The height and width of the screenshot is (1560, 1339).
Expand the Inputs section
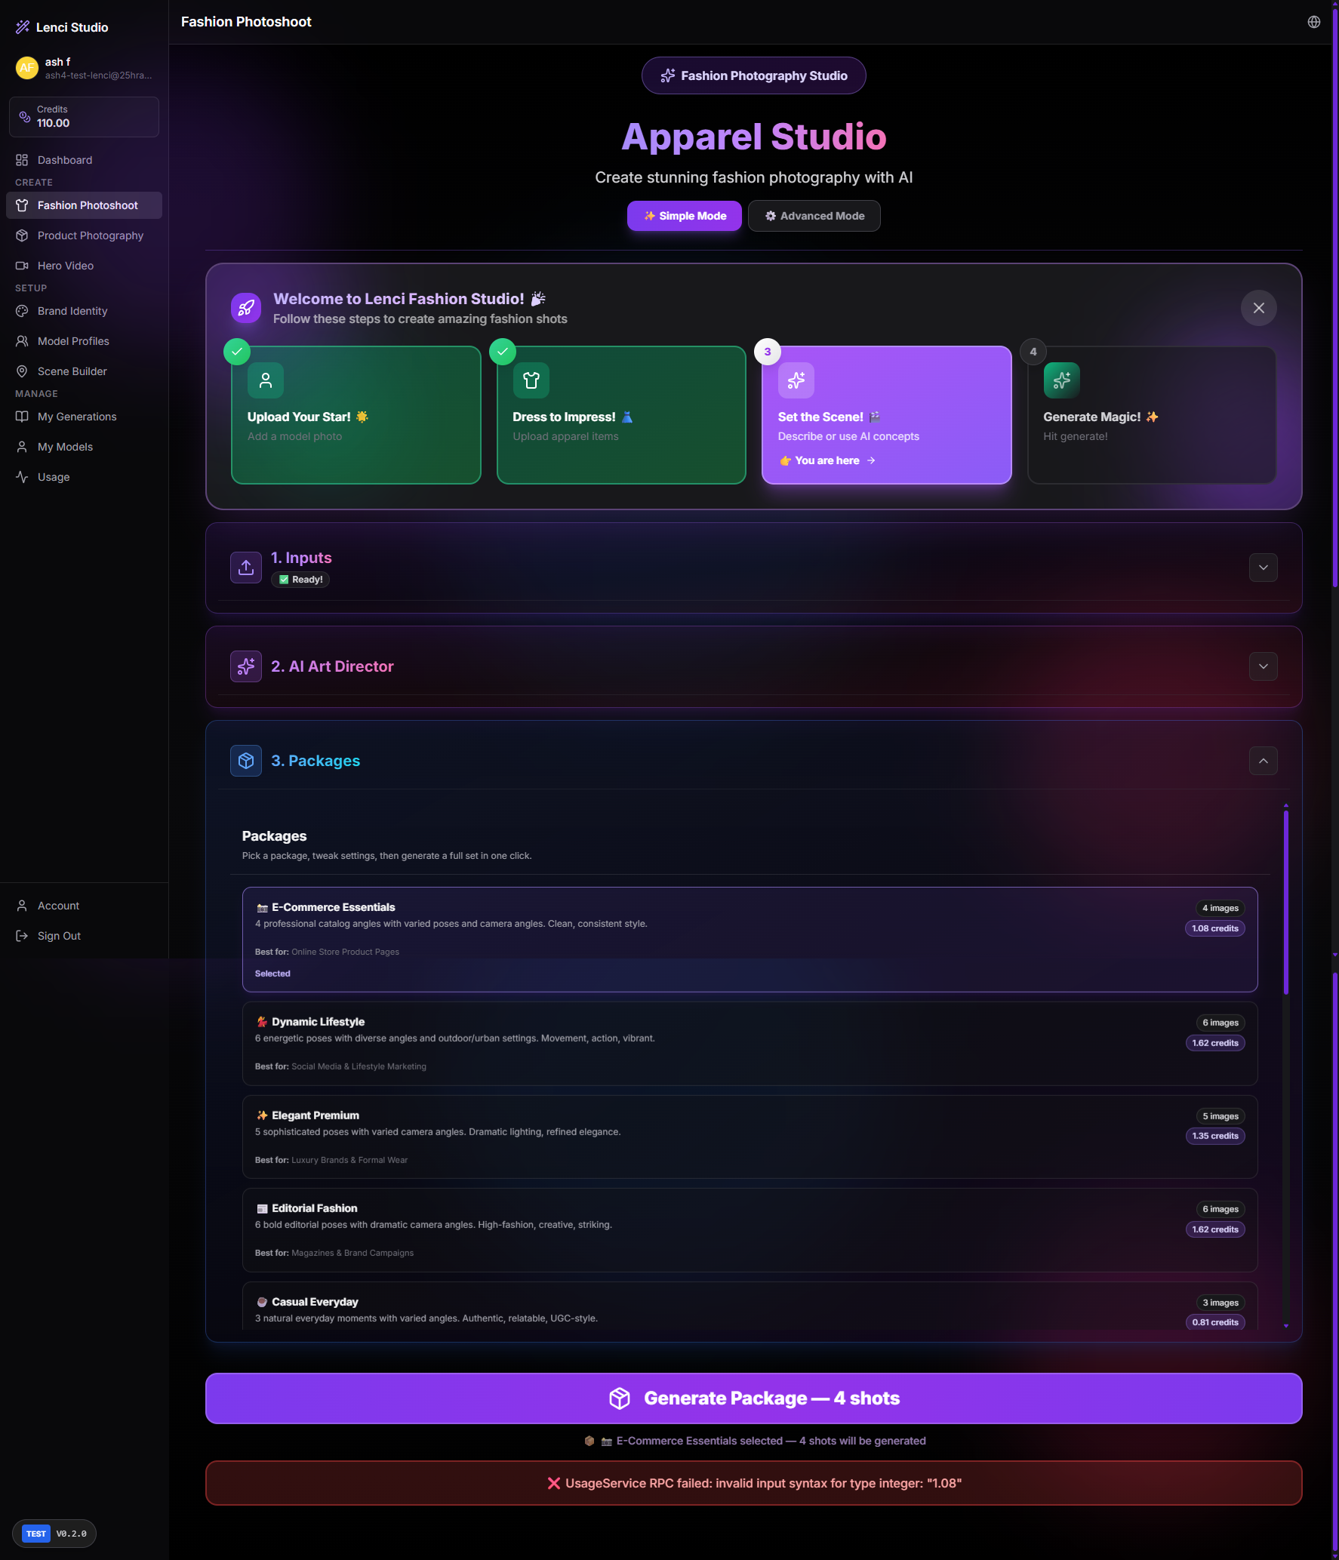[1263, 568]
